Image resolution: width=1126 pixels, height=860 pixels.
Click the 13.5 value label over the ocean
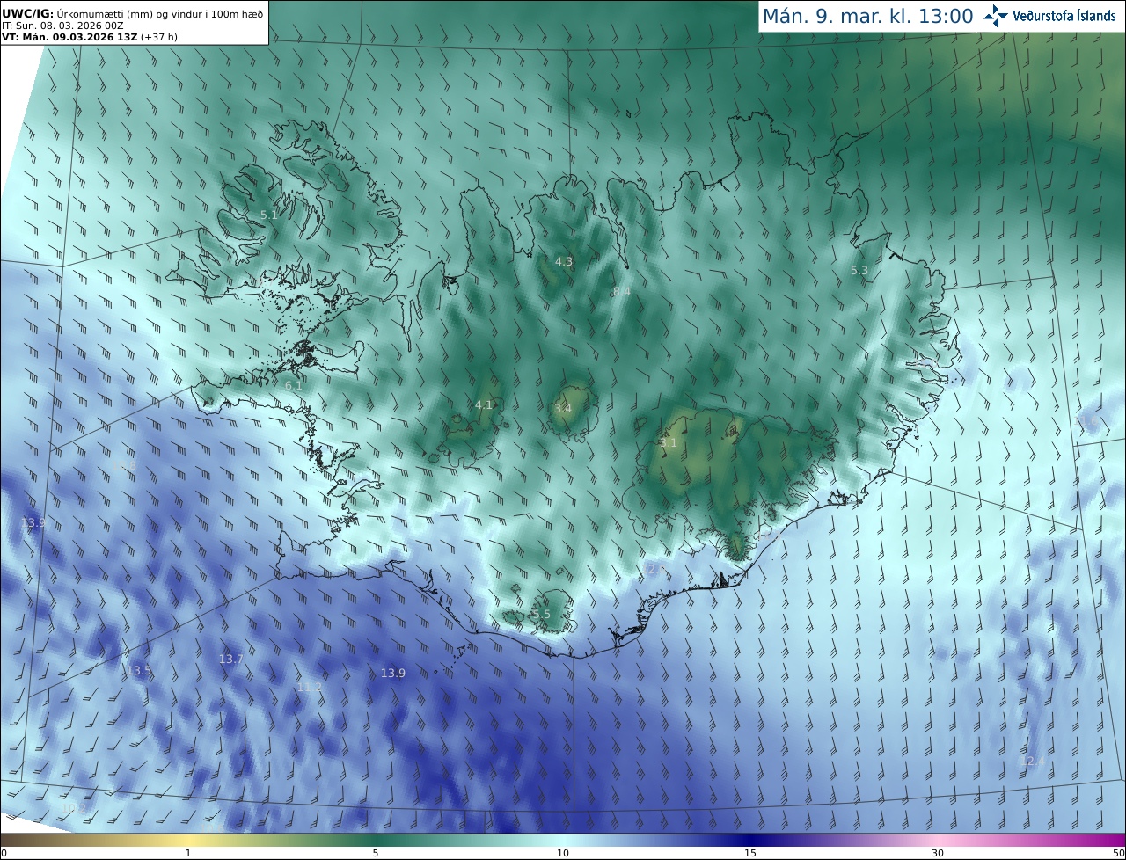[x=139, y=670]
